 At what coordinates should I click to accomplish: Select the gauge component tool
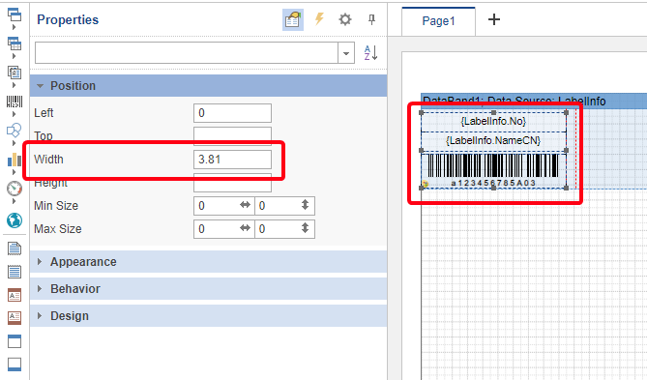tap(15, 189)
